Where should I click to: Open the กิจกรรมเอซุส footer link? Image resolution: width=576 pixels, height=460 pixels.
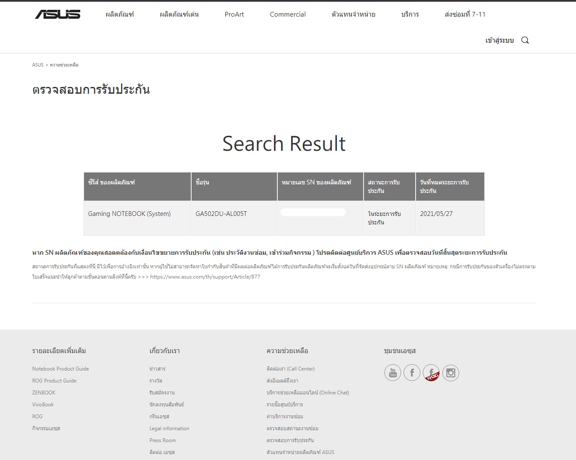[x=46, y=428]
